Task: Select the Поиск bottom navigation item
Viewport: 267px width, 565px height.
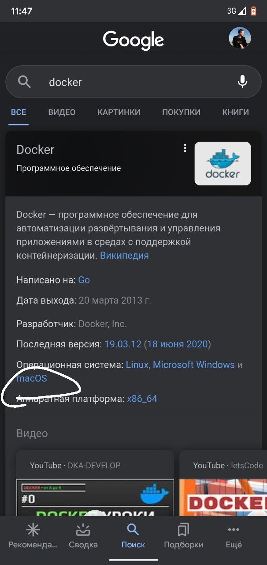Action: pyautogui.click(x=133, y=535)
